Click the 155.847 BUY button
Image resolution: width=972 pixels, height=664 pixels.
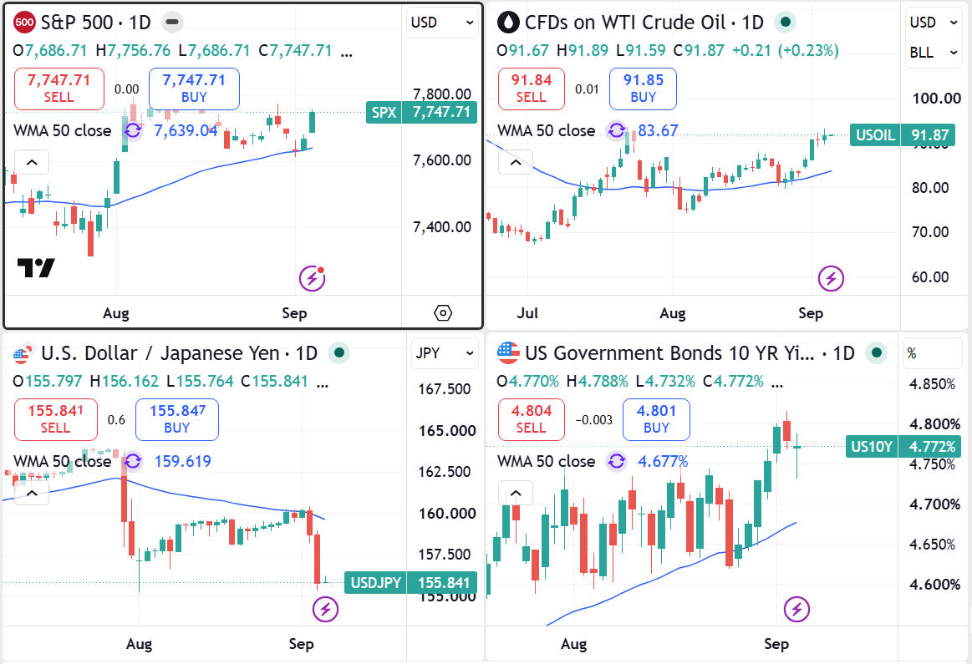(x=177, y=419)
